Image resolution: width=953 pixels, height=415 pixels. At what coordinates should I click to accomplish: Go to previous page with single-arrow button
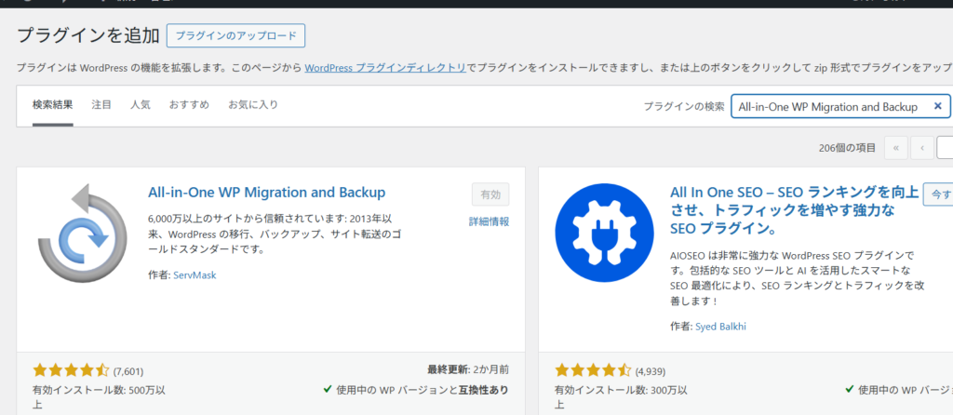(921, 147)
